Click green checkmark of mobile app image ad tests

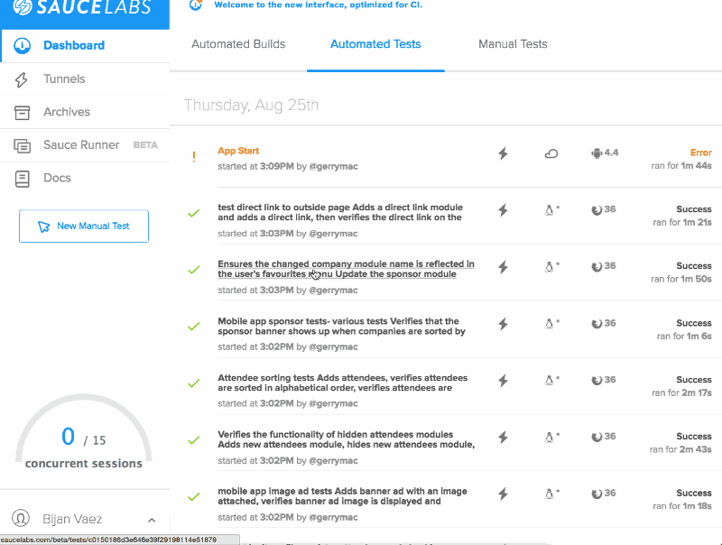(x=193, y=496)
